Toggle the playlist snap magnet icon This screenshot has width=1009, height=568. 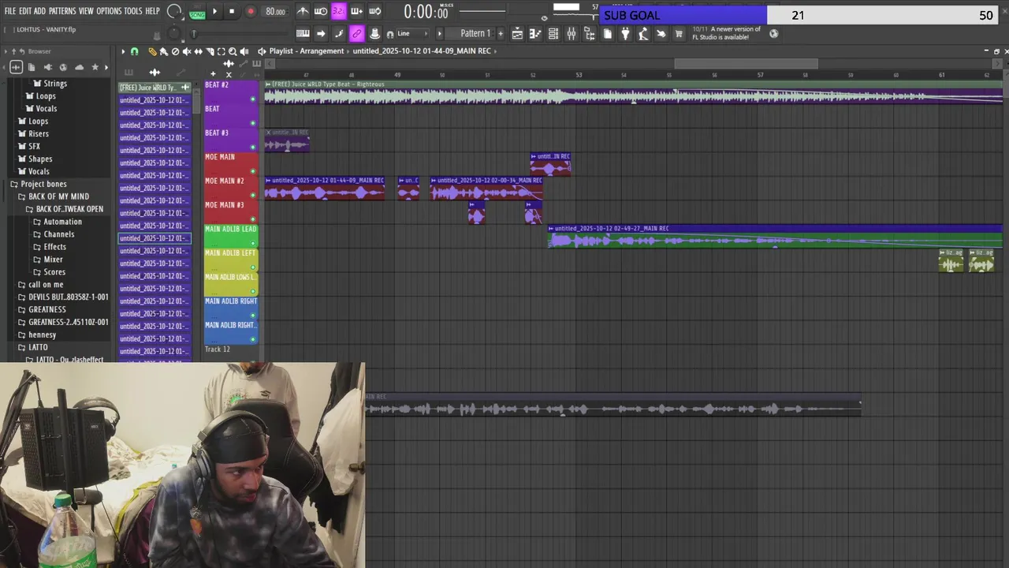pos(134,51)
